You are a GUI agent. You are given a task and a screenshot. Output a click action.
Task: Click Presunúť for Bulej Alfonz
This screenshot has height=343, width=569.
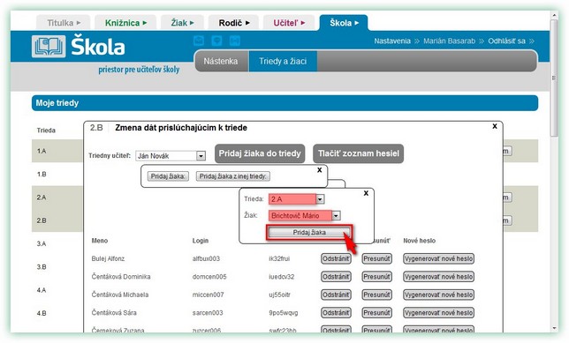pyautogui.click(x=377, y=258)
